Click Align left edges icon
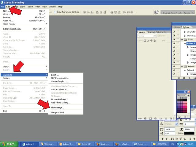 (97, 12)
